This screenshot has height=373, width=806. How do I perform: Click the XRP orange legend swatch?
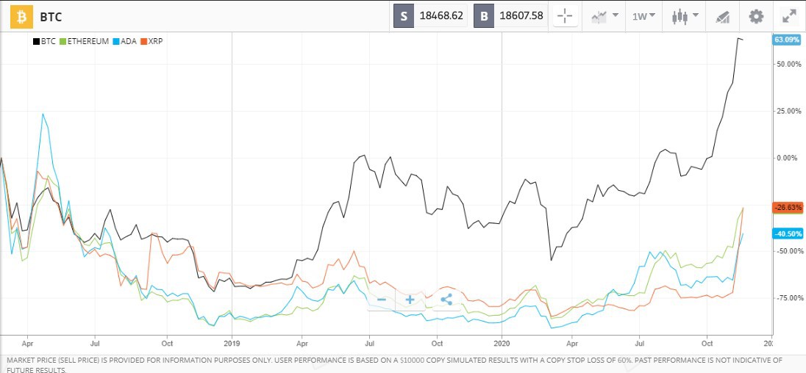[x=143, y=41]
